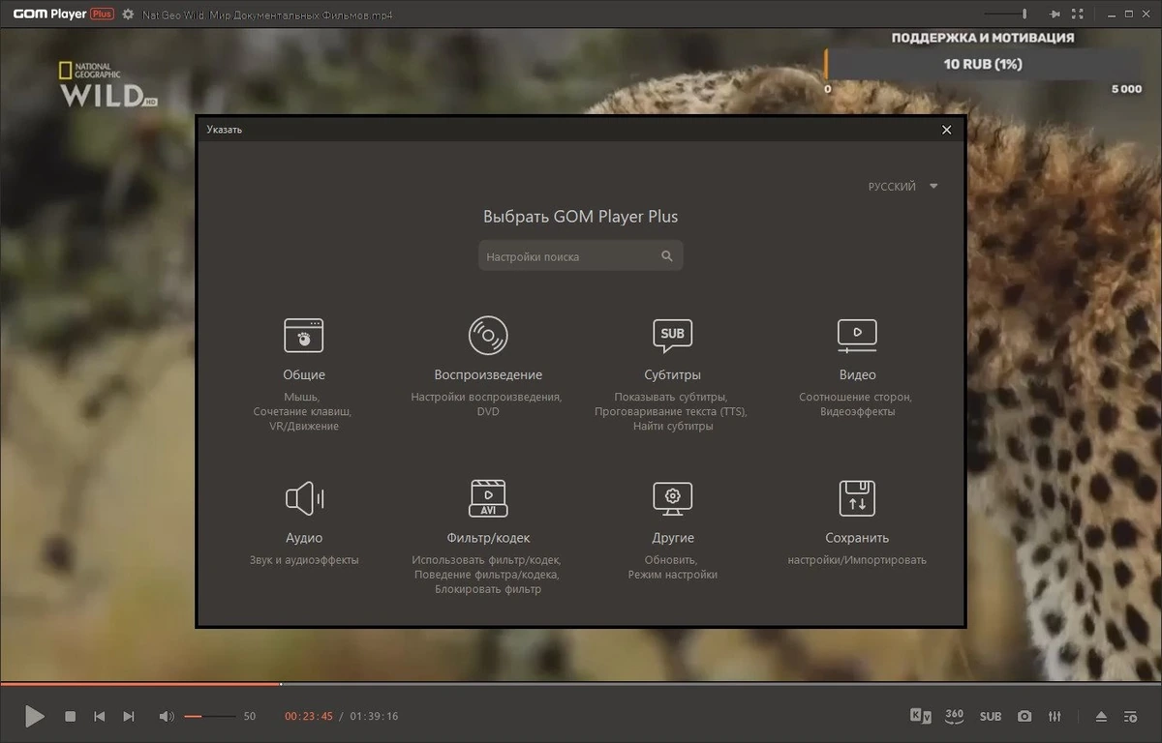Open the Фильтр/кодек category label
Screen dimensions: 1162x743
click(488, 538)
